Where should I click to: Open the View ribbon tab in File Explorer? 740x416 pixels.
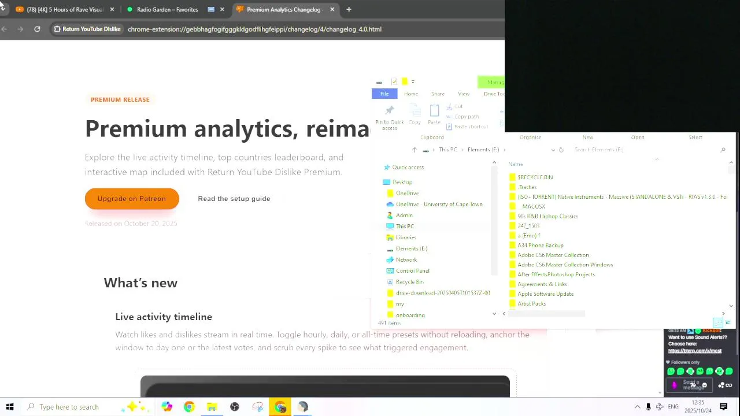click(x=464, y=94)
